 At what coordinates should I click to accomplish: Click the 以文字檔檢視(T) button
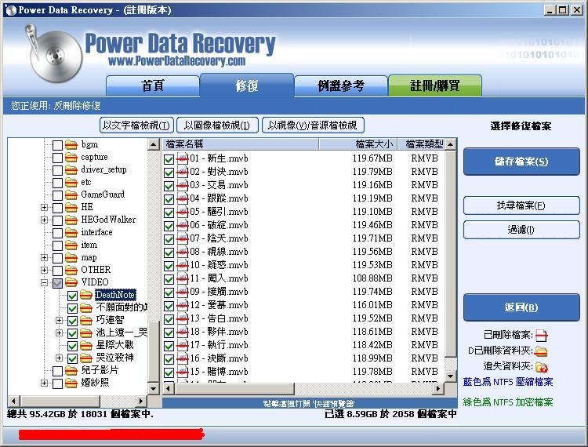point(136,125)
